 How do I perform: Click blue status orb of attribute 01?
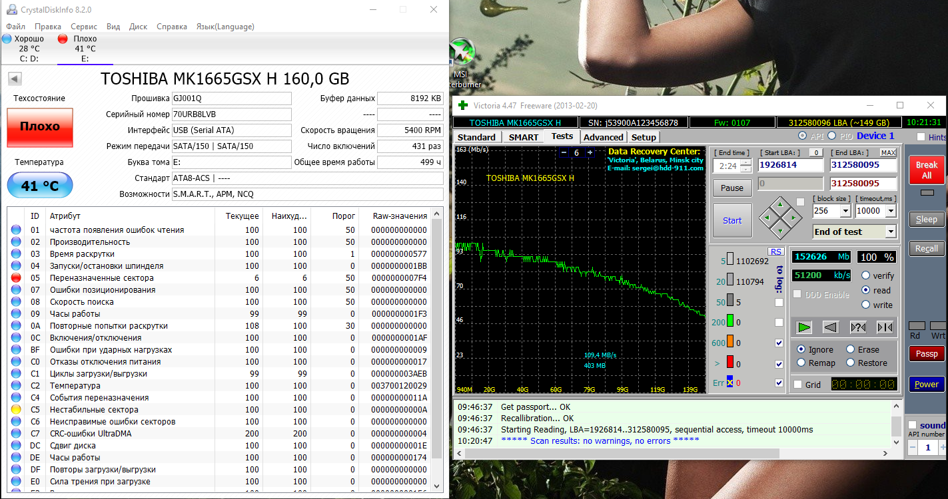point(16,230)
